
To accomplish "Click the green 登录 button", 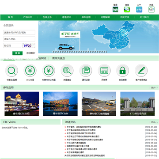I will [x=17, y=53].
